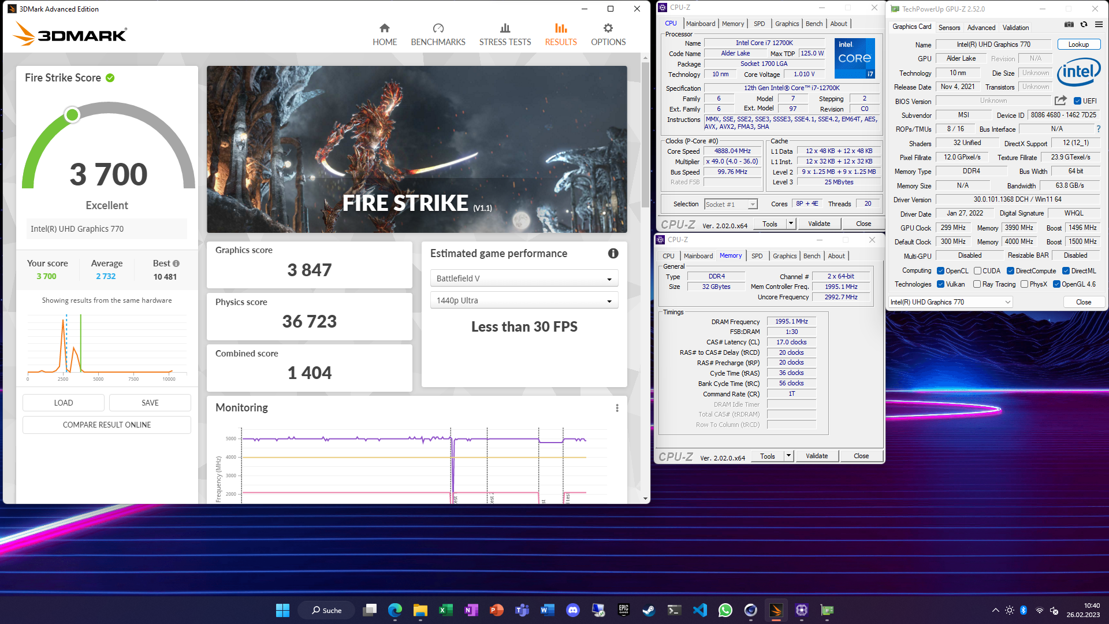Click scroll-down arrow in 3DMark window
1109x624 pixels.
pos(645,499)
